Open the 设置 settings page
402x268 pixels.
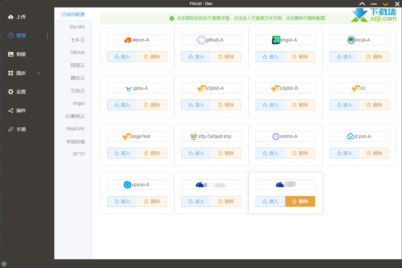(x=21, y=92)
